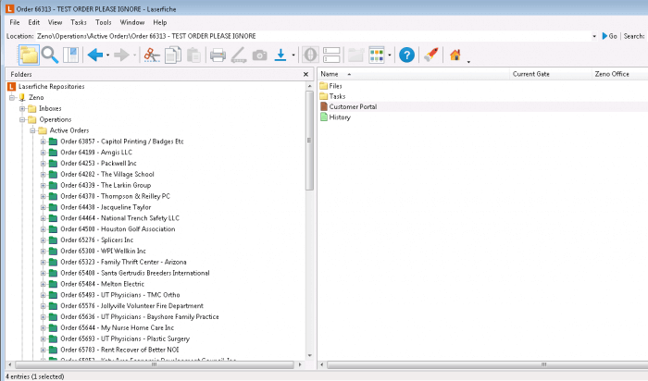Collapse the Active Orders node
648x381 pixels.
click(x=32, y=130)
